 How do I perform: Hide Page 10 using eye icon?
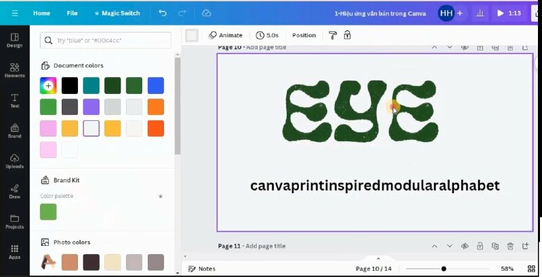pyautogui.click(x=465, y=47)
